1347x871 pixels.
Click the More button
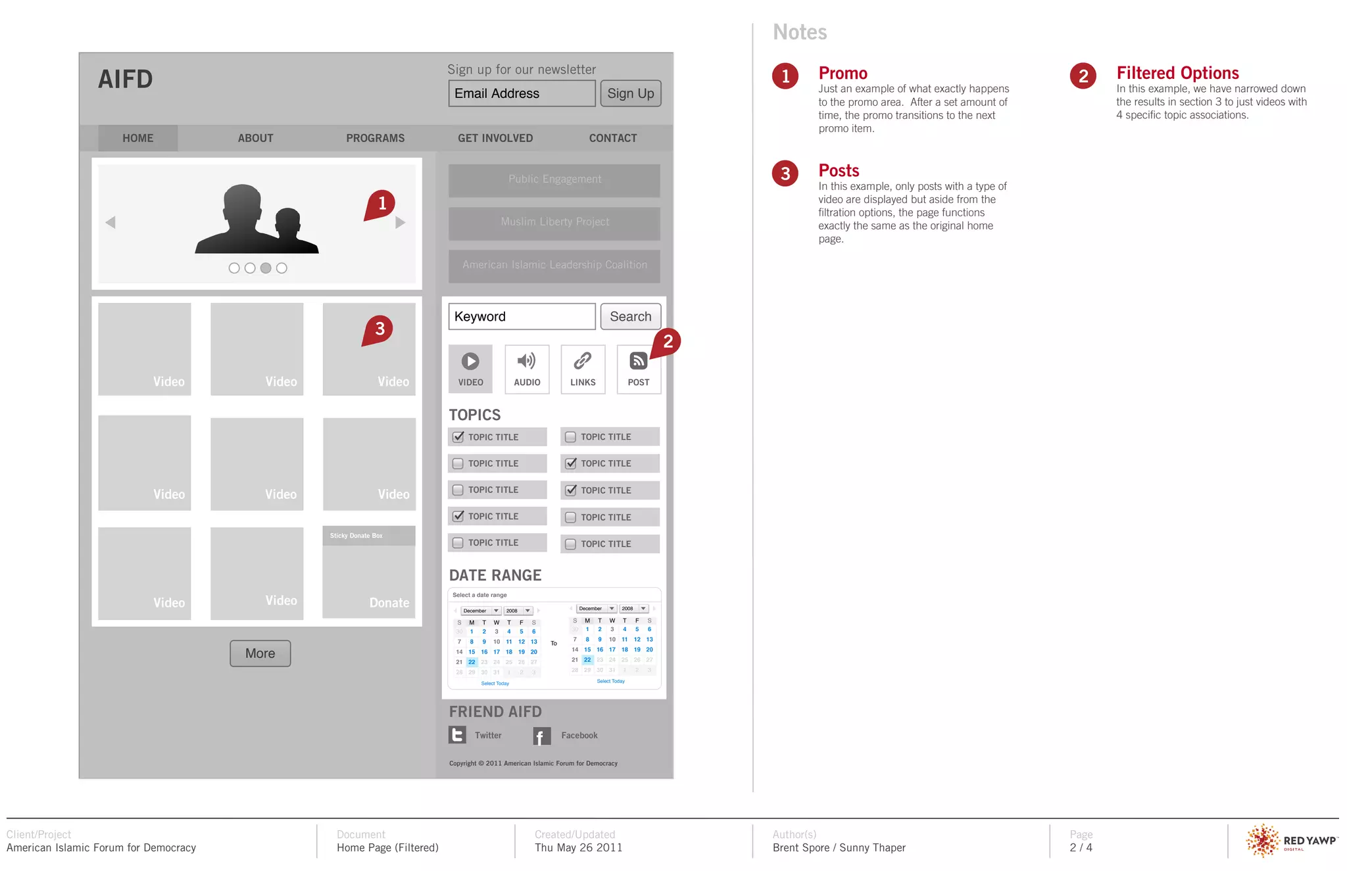click(x=260, y=653)
